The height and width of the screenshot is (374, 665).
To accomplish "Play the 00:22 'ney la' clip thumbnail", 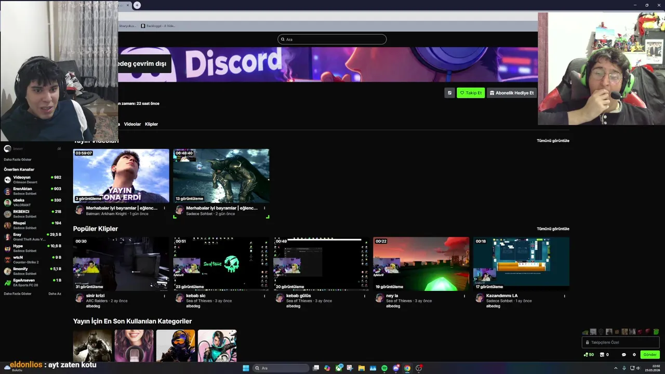I will click(421, 264).
